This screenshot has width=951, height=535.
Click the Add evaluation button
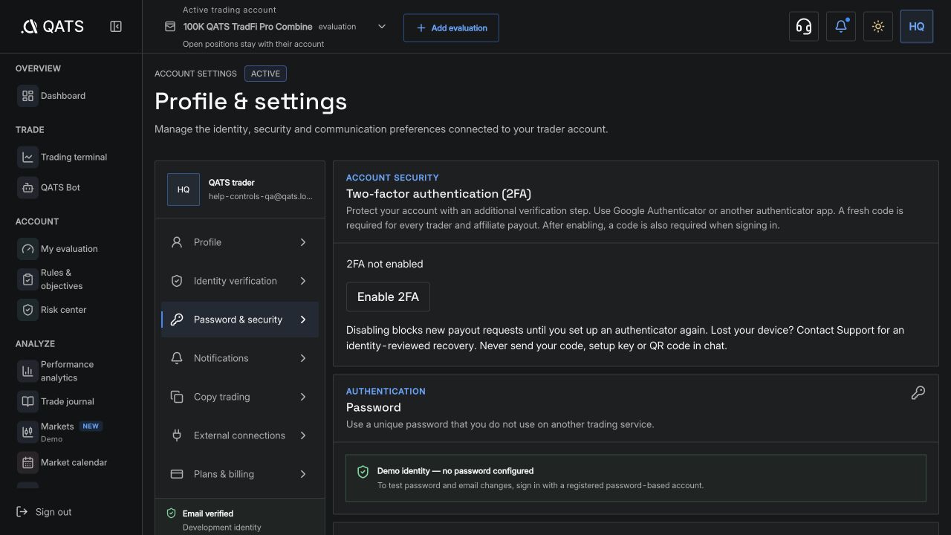click(x=451, y=27)
